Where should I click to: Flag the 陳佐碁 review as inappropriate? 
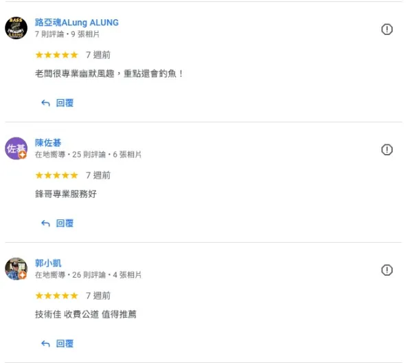click(387, 150)
